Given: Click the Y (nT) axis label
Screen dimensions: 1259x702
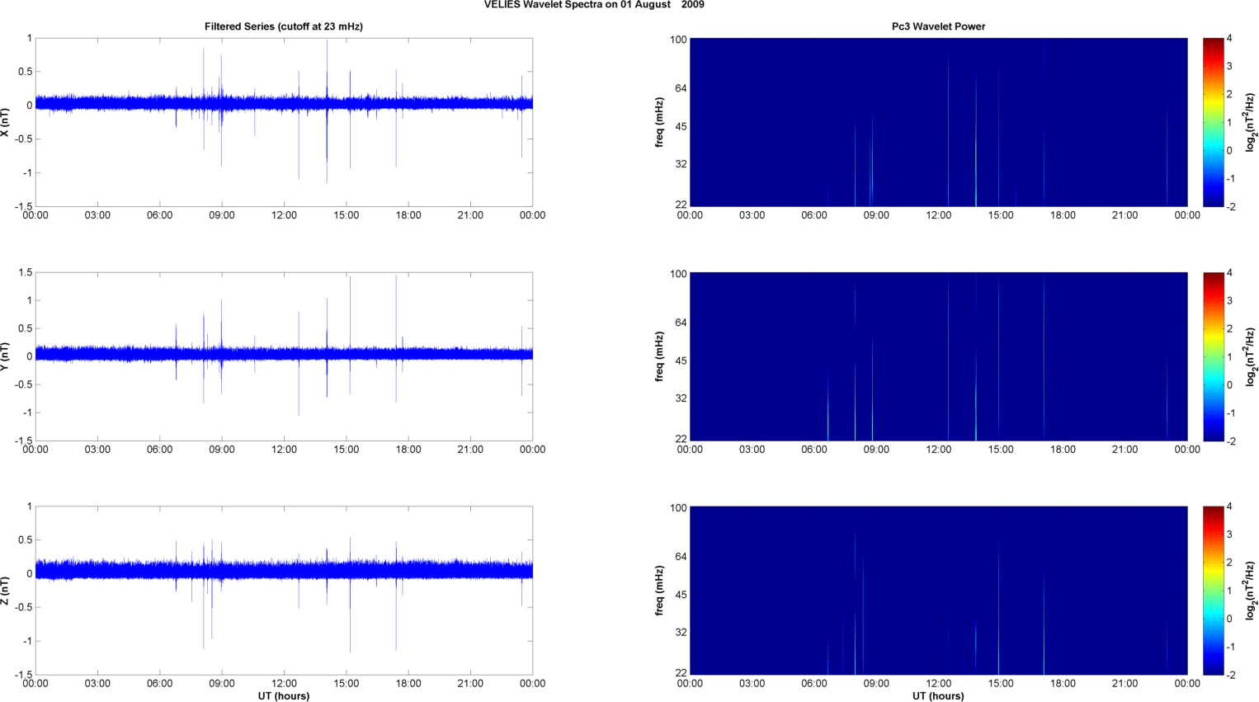Looking at the screenshot, I should point(6,356).
